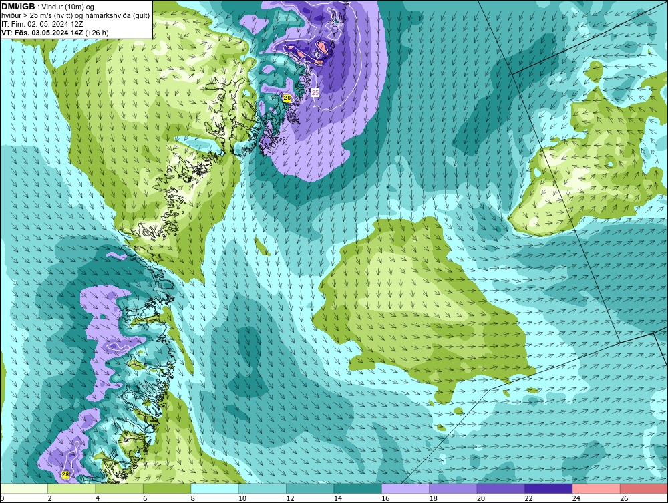Select the 14–16 m/s dark teal swatch
The height and width of the screenshot is (503, 668).
358,488
